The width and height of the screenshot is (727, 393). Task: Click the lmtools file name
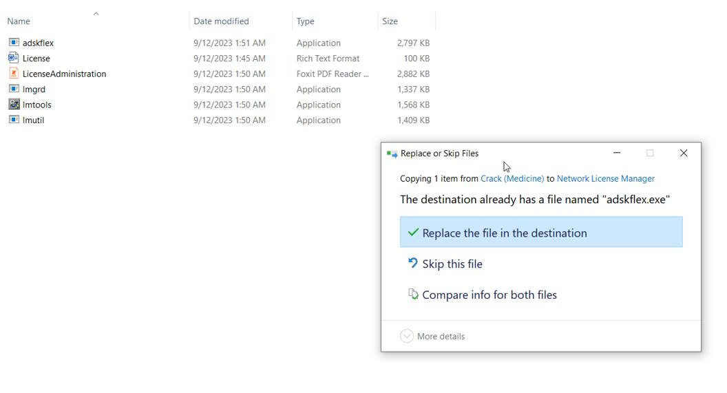pos(36,105)
